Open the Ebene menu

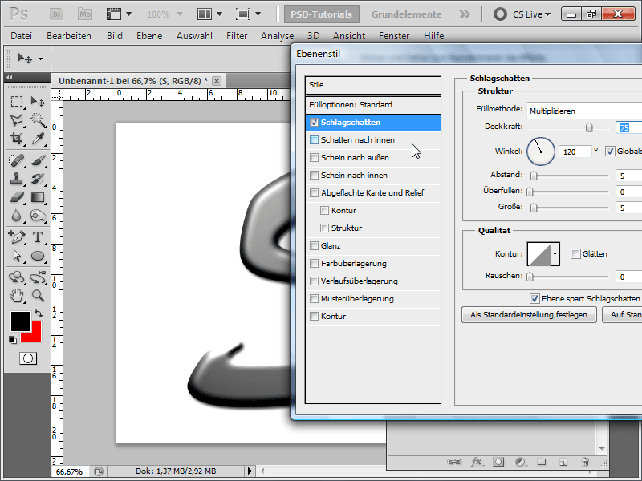coord(149,36)
